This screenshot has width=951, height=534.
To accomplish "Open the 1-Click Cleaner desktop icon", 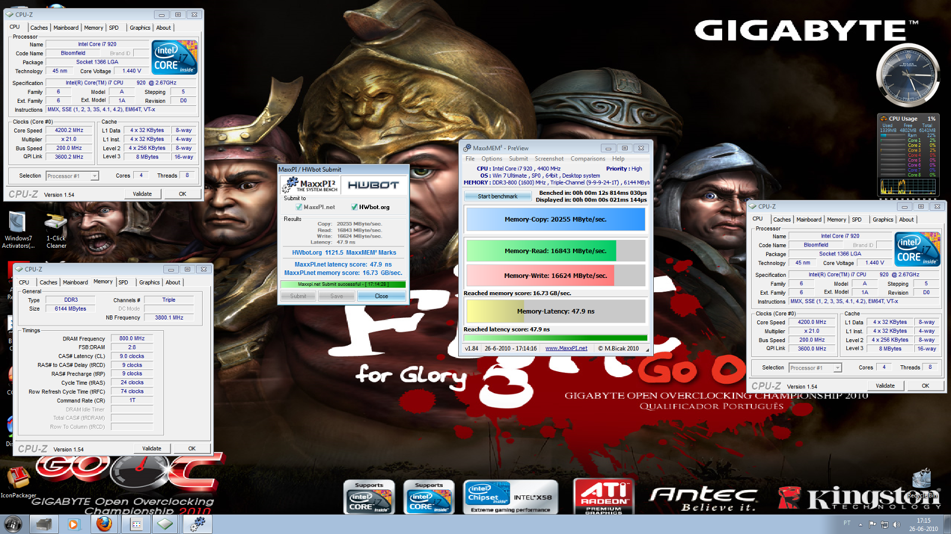I will [x=56, y=230].
